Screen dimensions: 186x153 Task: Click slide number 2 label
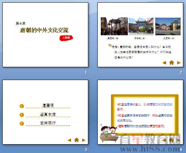click(x=181, y=72)
